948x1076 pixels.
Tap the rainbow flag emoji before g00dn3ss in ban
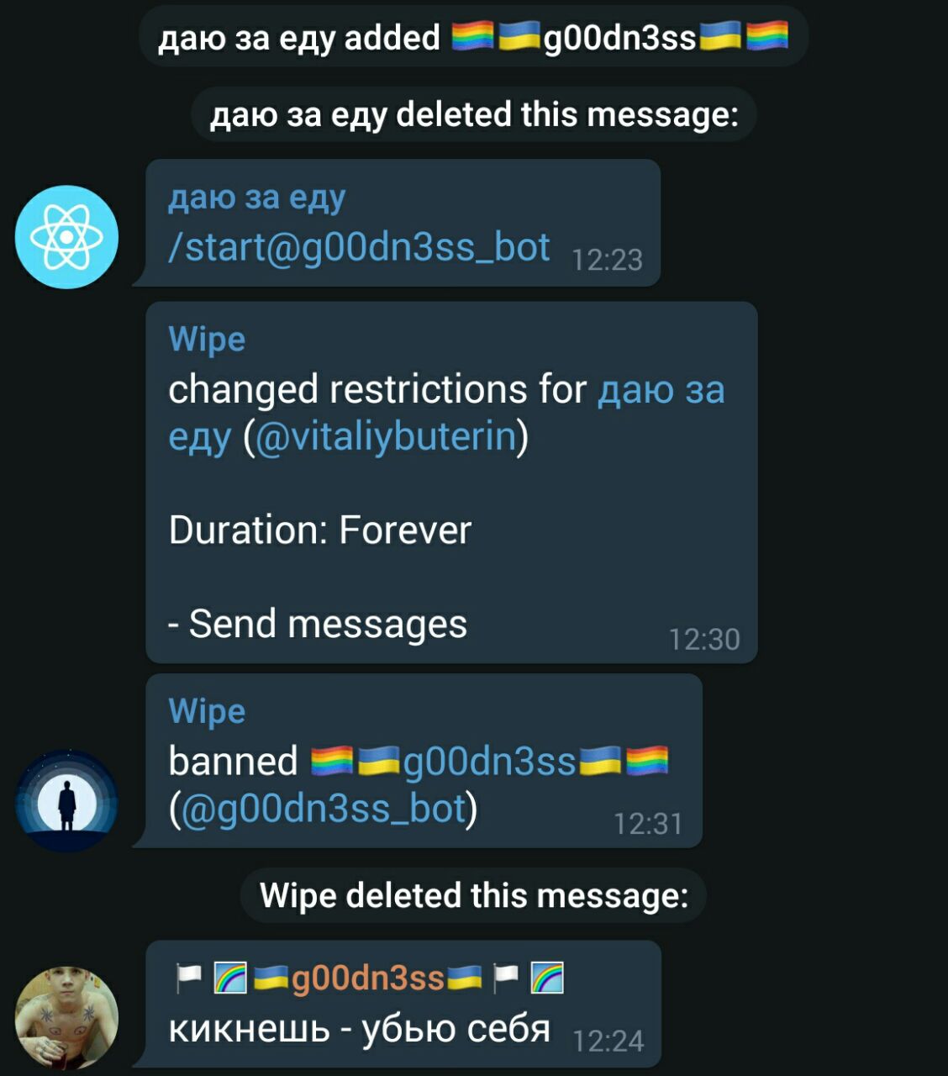[x=334, y=762]
